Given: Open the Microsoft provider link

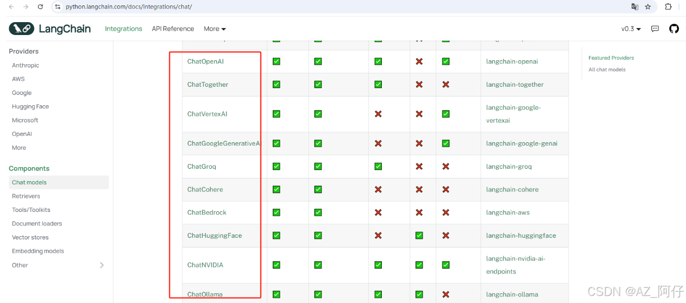Looking at the screenshot, I should click(25, 120).
